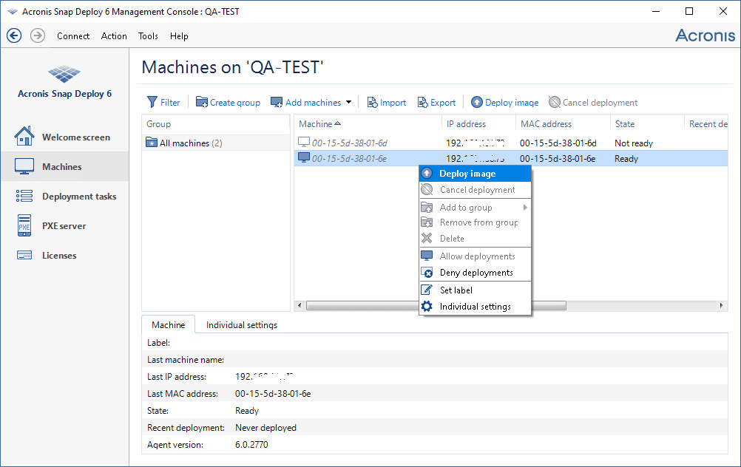Screen dimensions: 741x467
Task: Open the Licenses sidebar section
Action: point(59,256)
